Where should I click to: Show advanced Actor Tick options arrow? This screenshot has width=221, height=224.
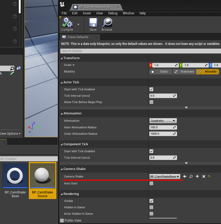pyautogui.click(x=186, y=107)
